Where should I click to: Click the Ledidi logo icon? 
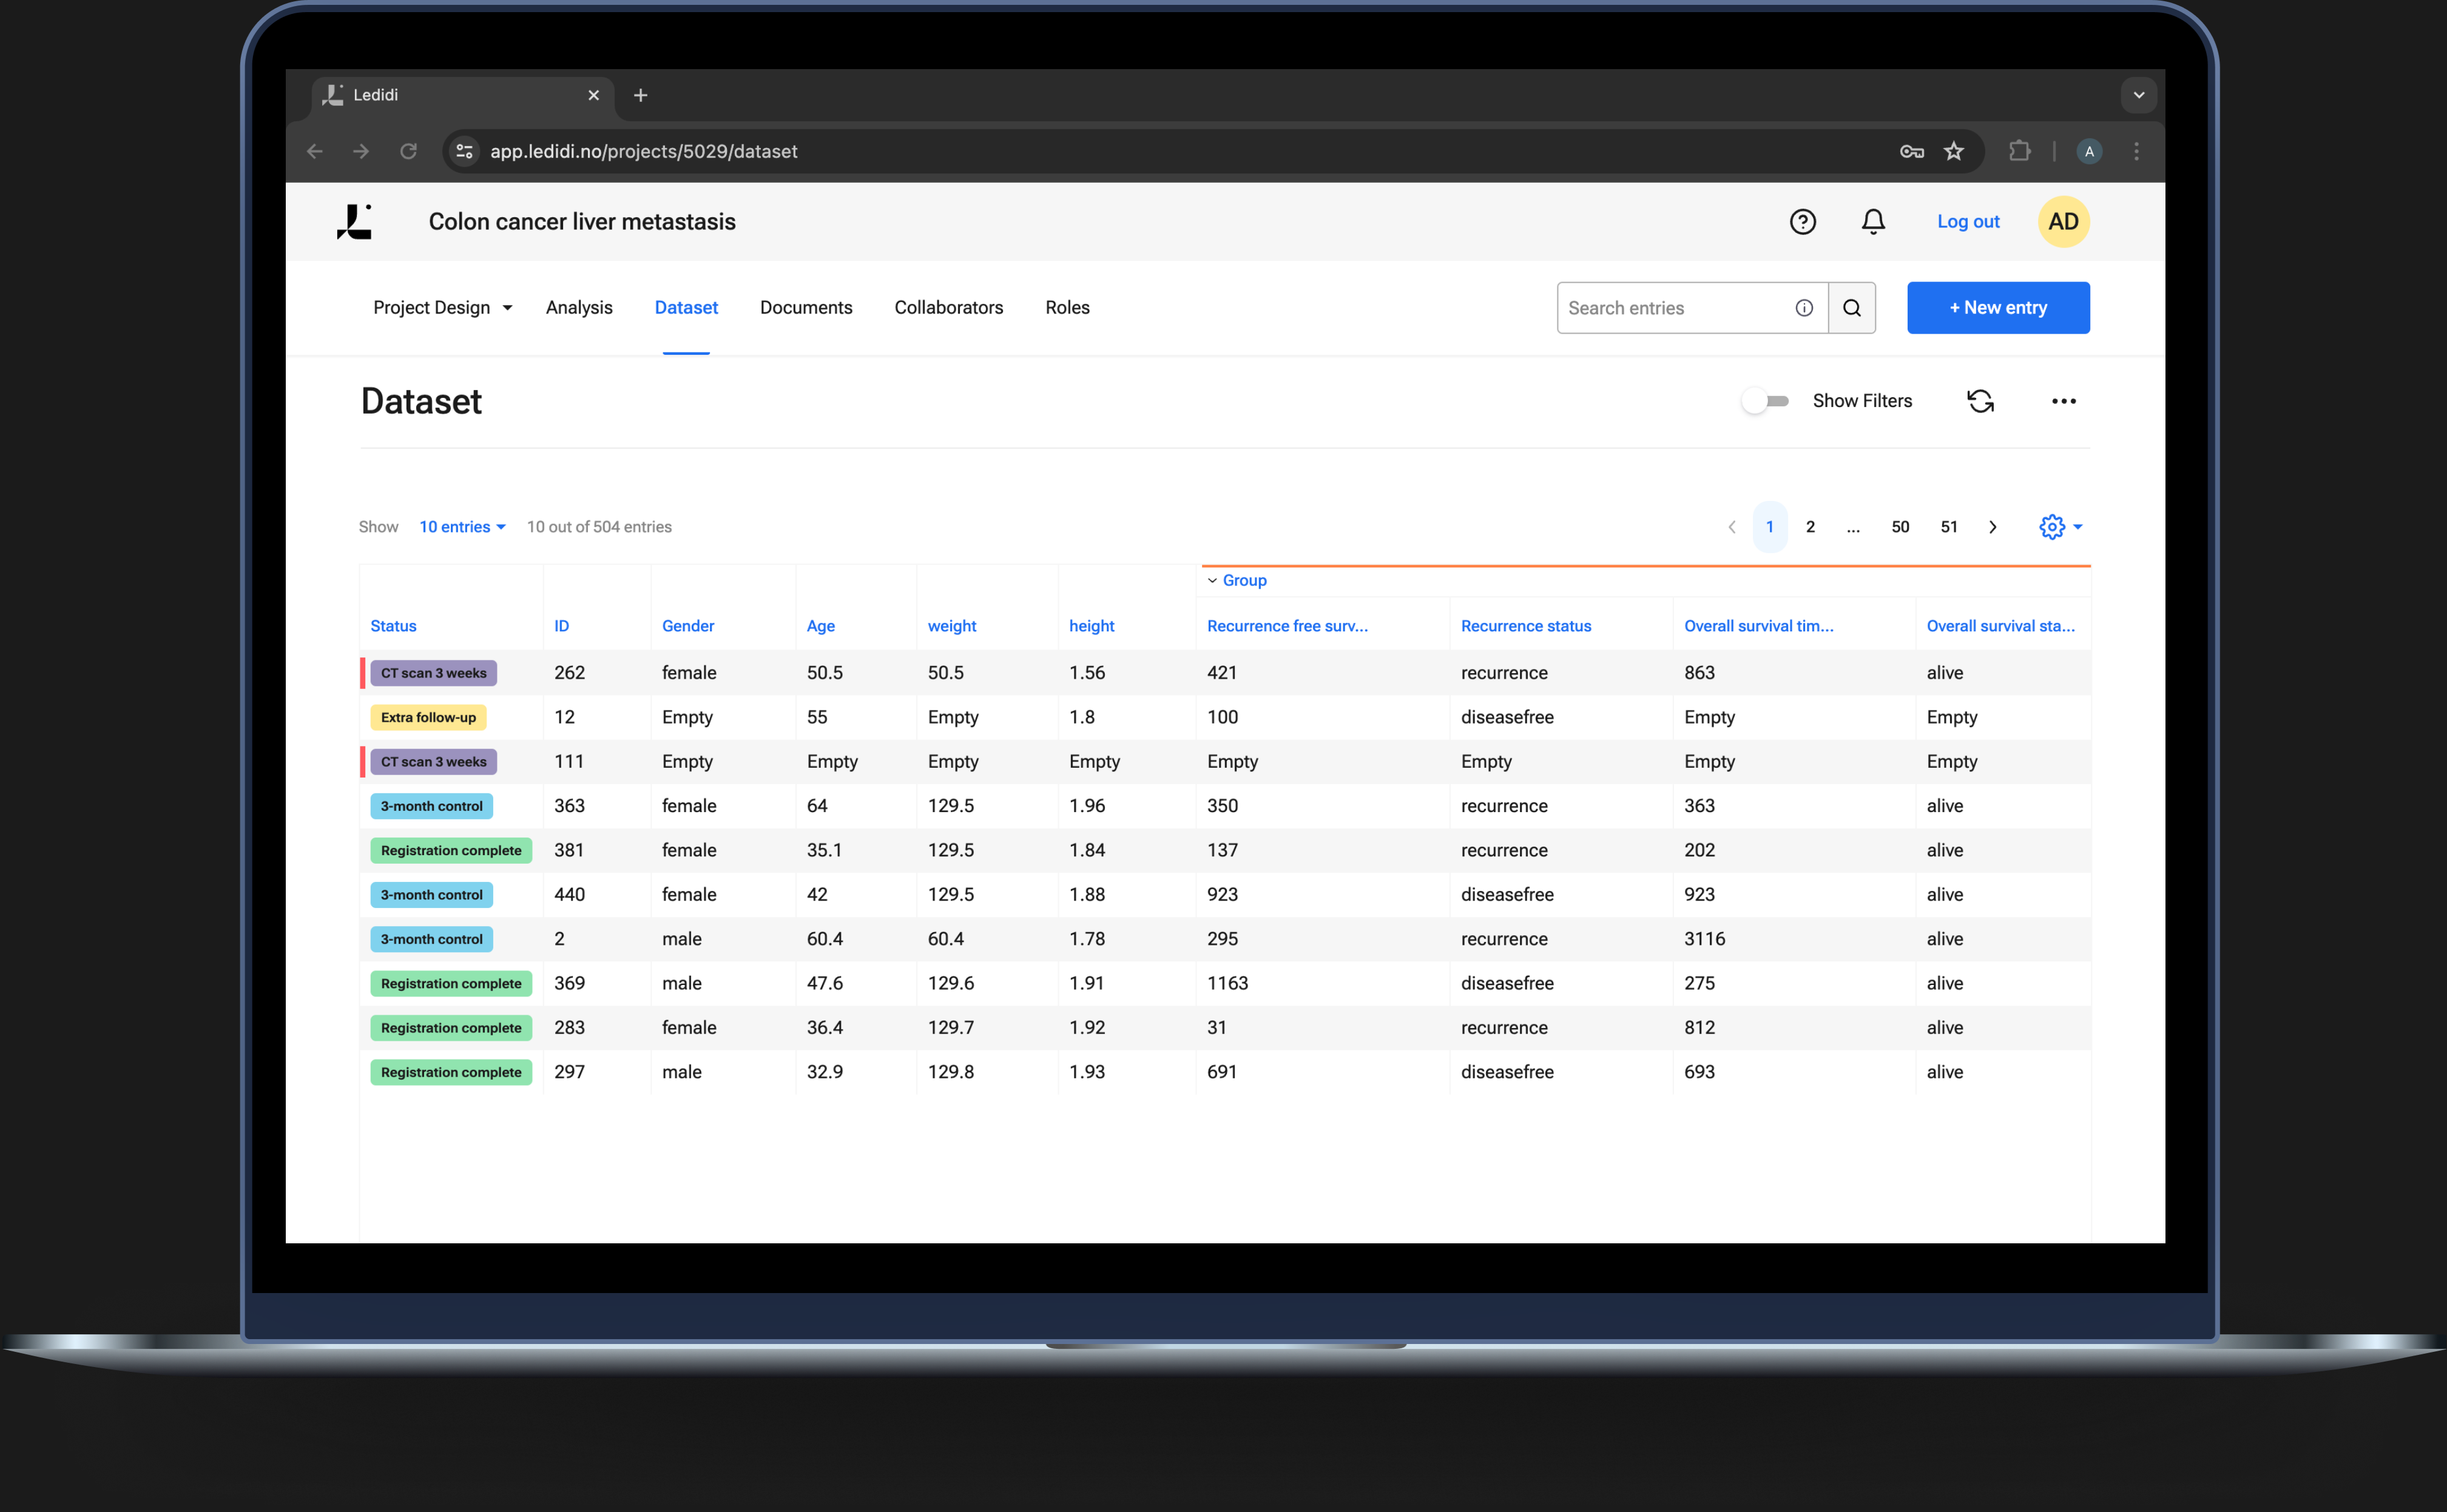(x=354, y=222)
